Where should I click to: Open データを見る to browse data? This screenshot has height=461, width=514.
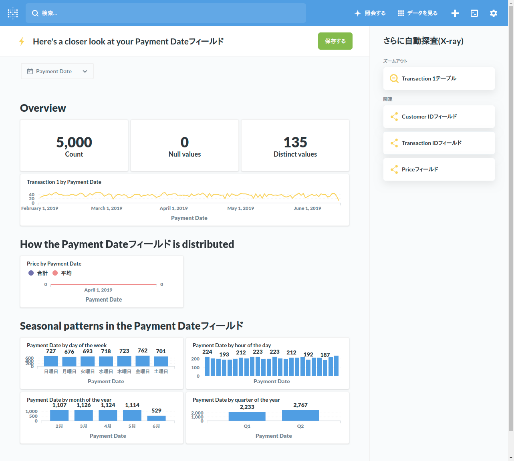coord(418,13)
